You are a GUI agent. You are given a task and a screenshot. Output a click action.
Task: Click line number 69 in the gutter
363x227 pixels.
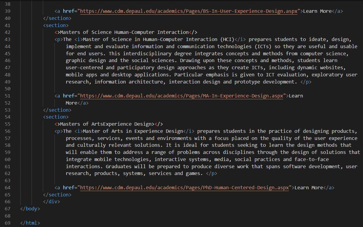[8, 223]
